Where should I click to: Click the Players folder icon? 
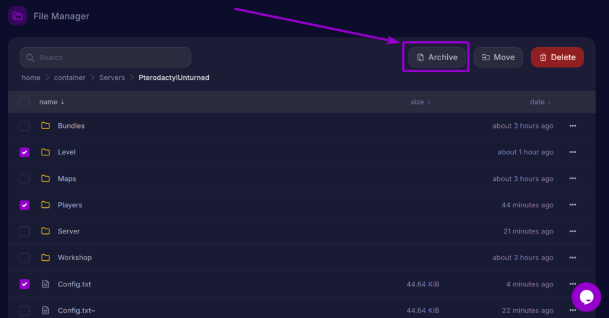coord(45,205)
